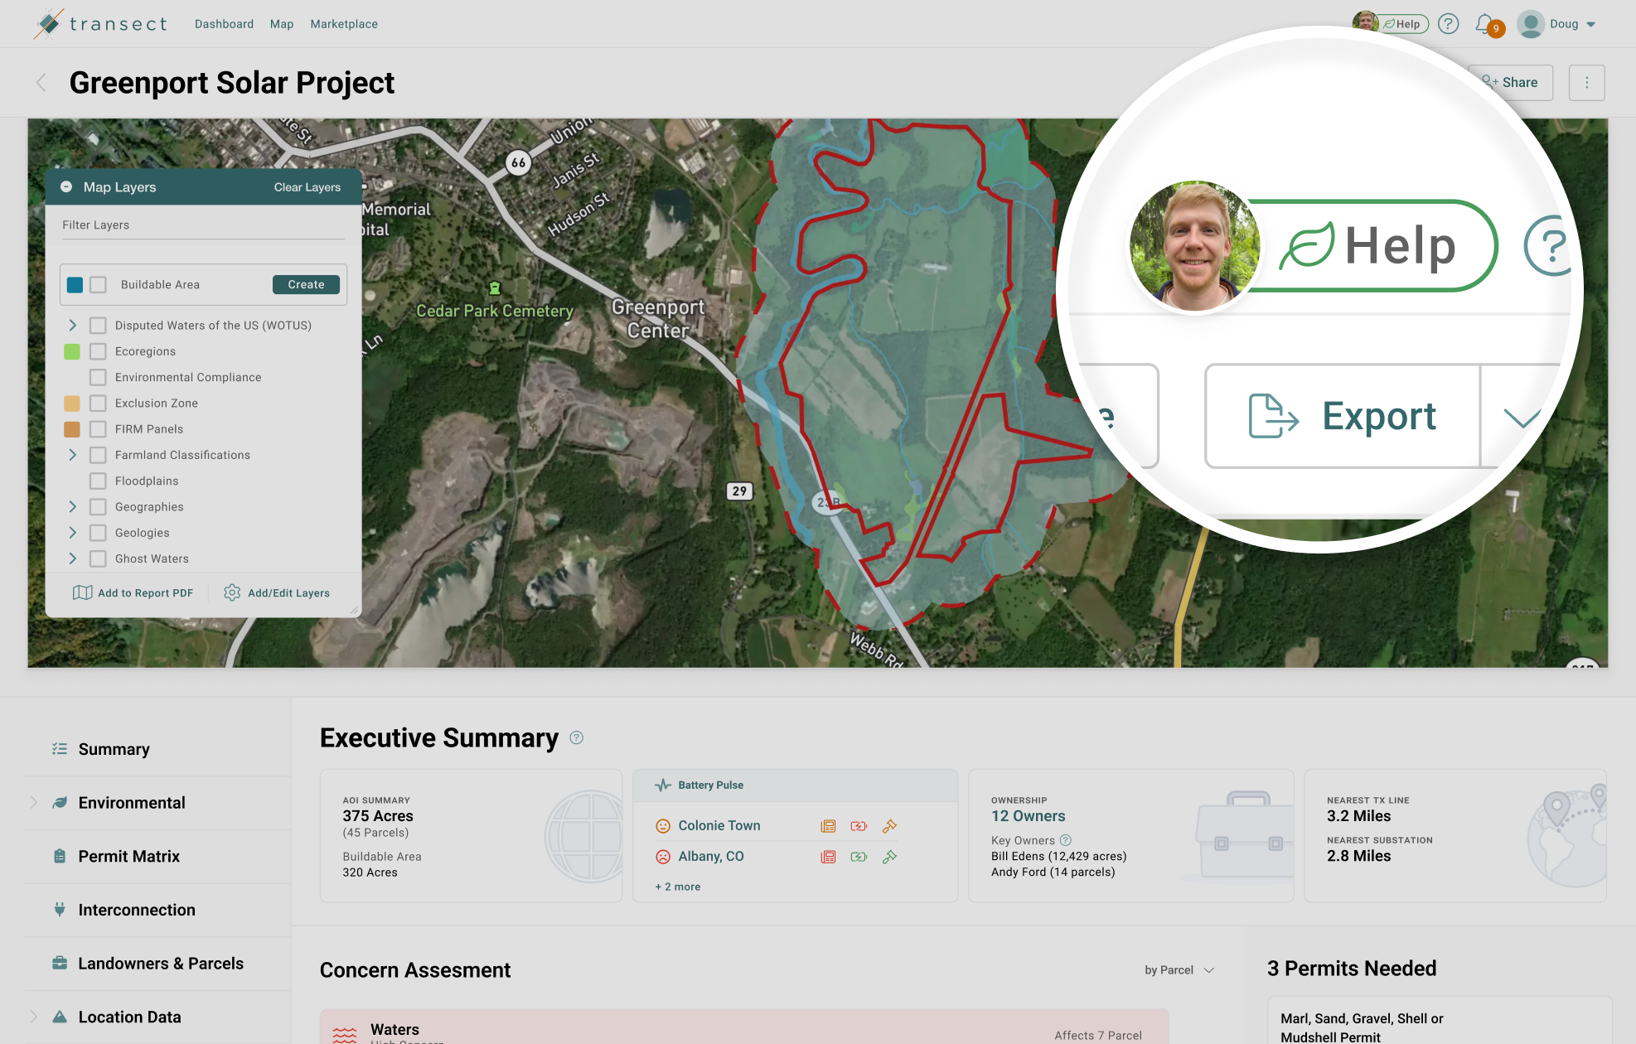Click the Colonie Town gavel icon

click(889, 826)
